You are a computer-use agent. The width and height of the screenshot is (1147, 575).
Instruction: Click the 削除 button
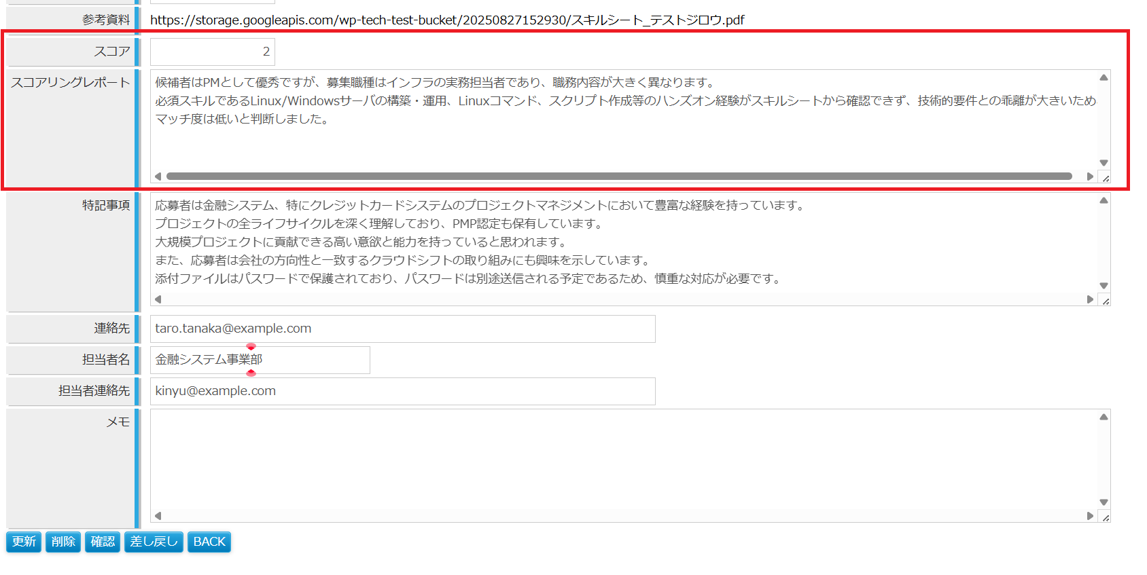pos(63,542)
